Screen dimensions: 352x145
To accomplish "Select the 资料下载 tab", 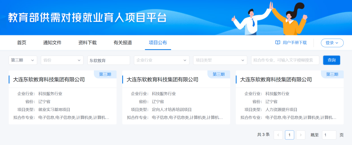I will pos(88,43).
